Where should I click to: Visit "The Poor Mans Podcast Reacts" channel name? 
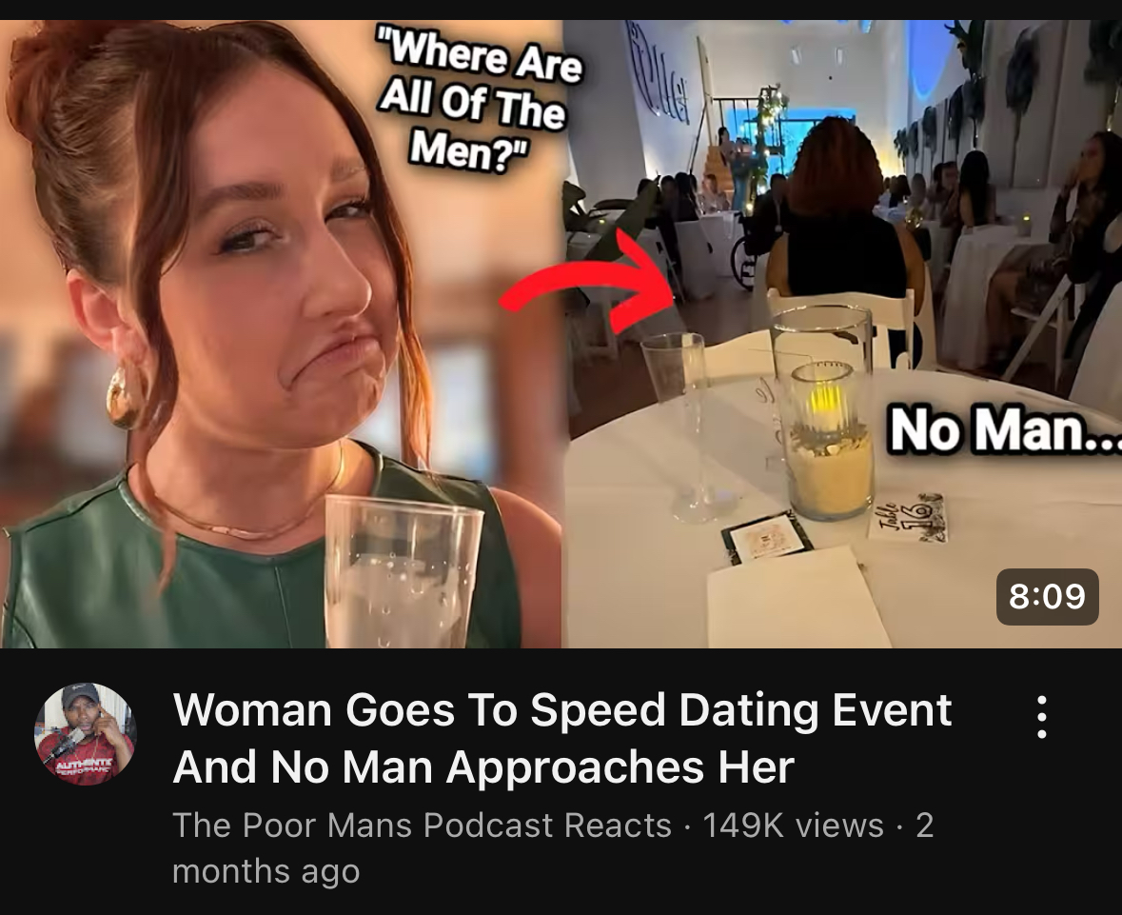pyautogui.click(x=423, y=825)
